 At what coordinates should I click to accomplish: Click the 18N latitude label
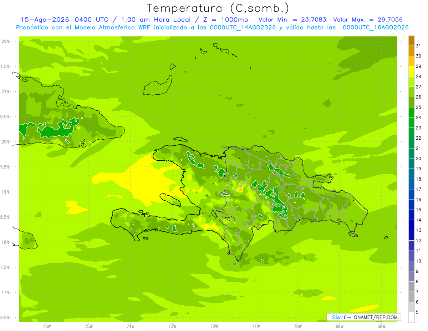pos(5,242)
